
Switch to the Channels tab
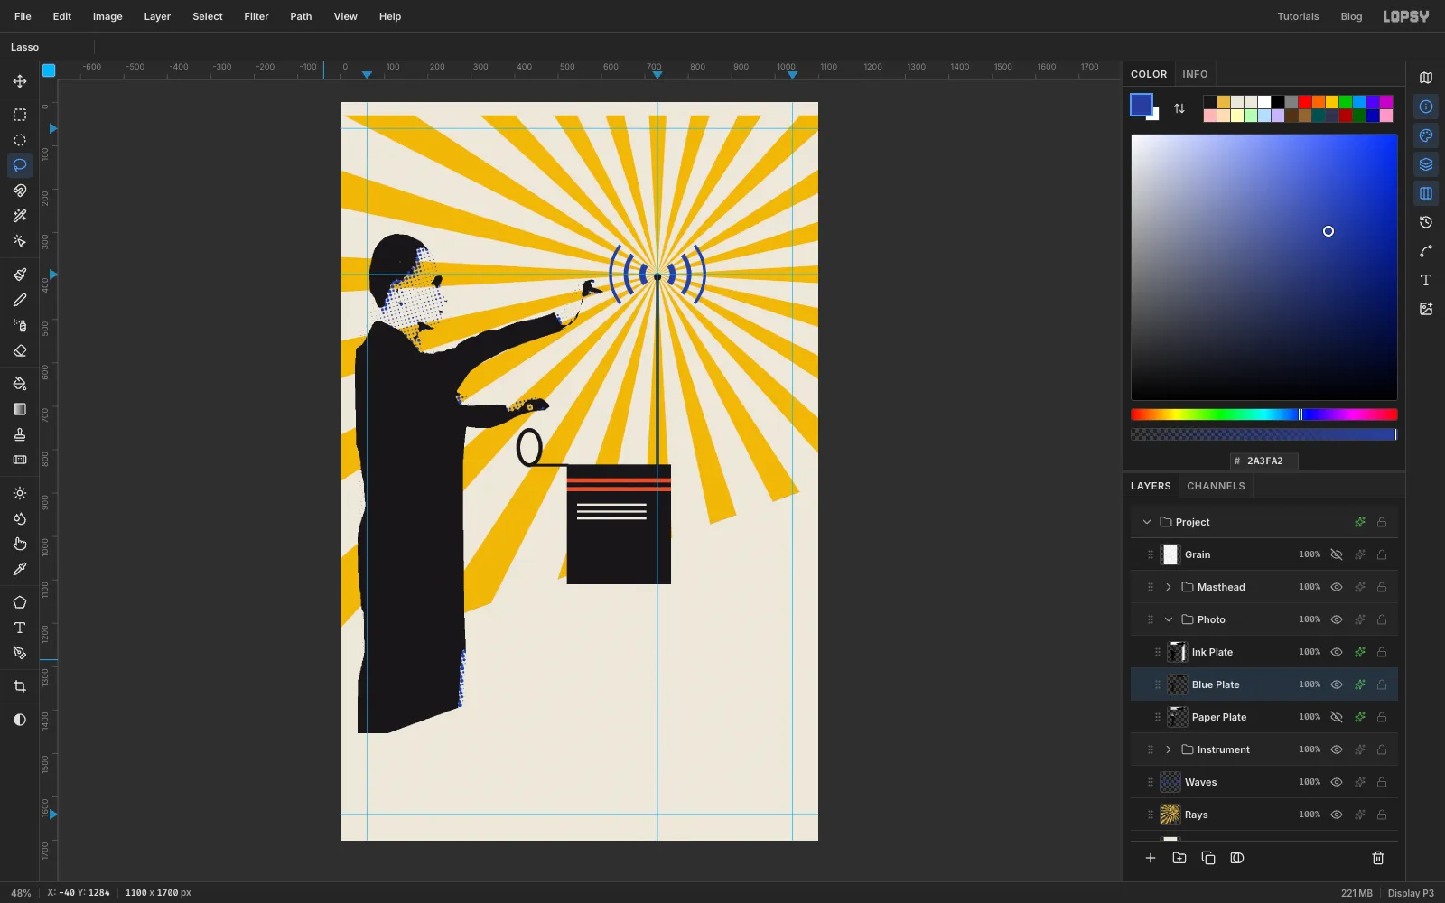(x=1216, y=486)
